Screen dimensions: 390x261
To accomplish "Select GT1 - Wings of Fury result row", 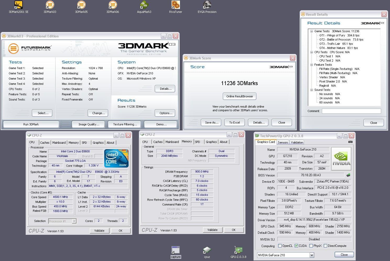I will click(x=339, y=35).
